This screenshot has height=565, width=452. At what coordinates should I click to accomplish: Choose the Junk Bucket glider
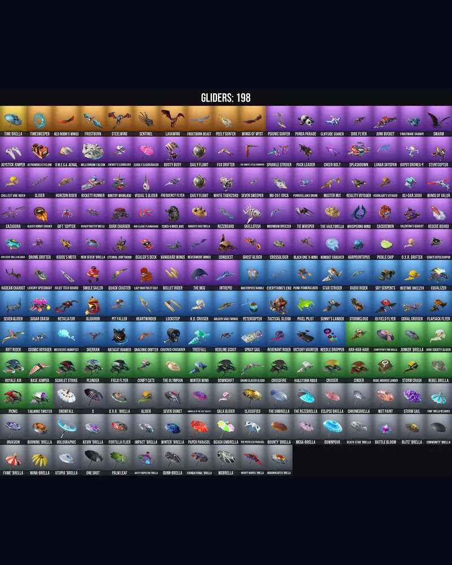385,121
